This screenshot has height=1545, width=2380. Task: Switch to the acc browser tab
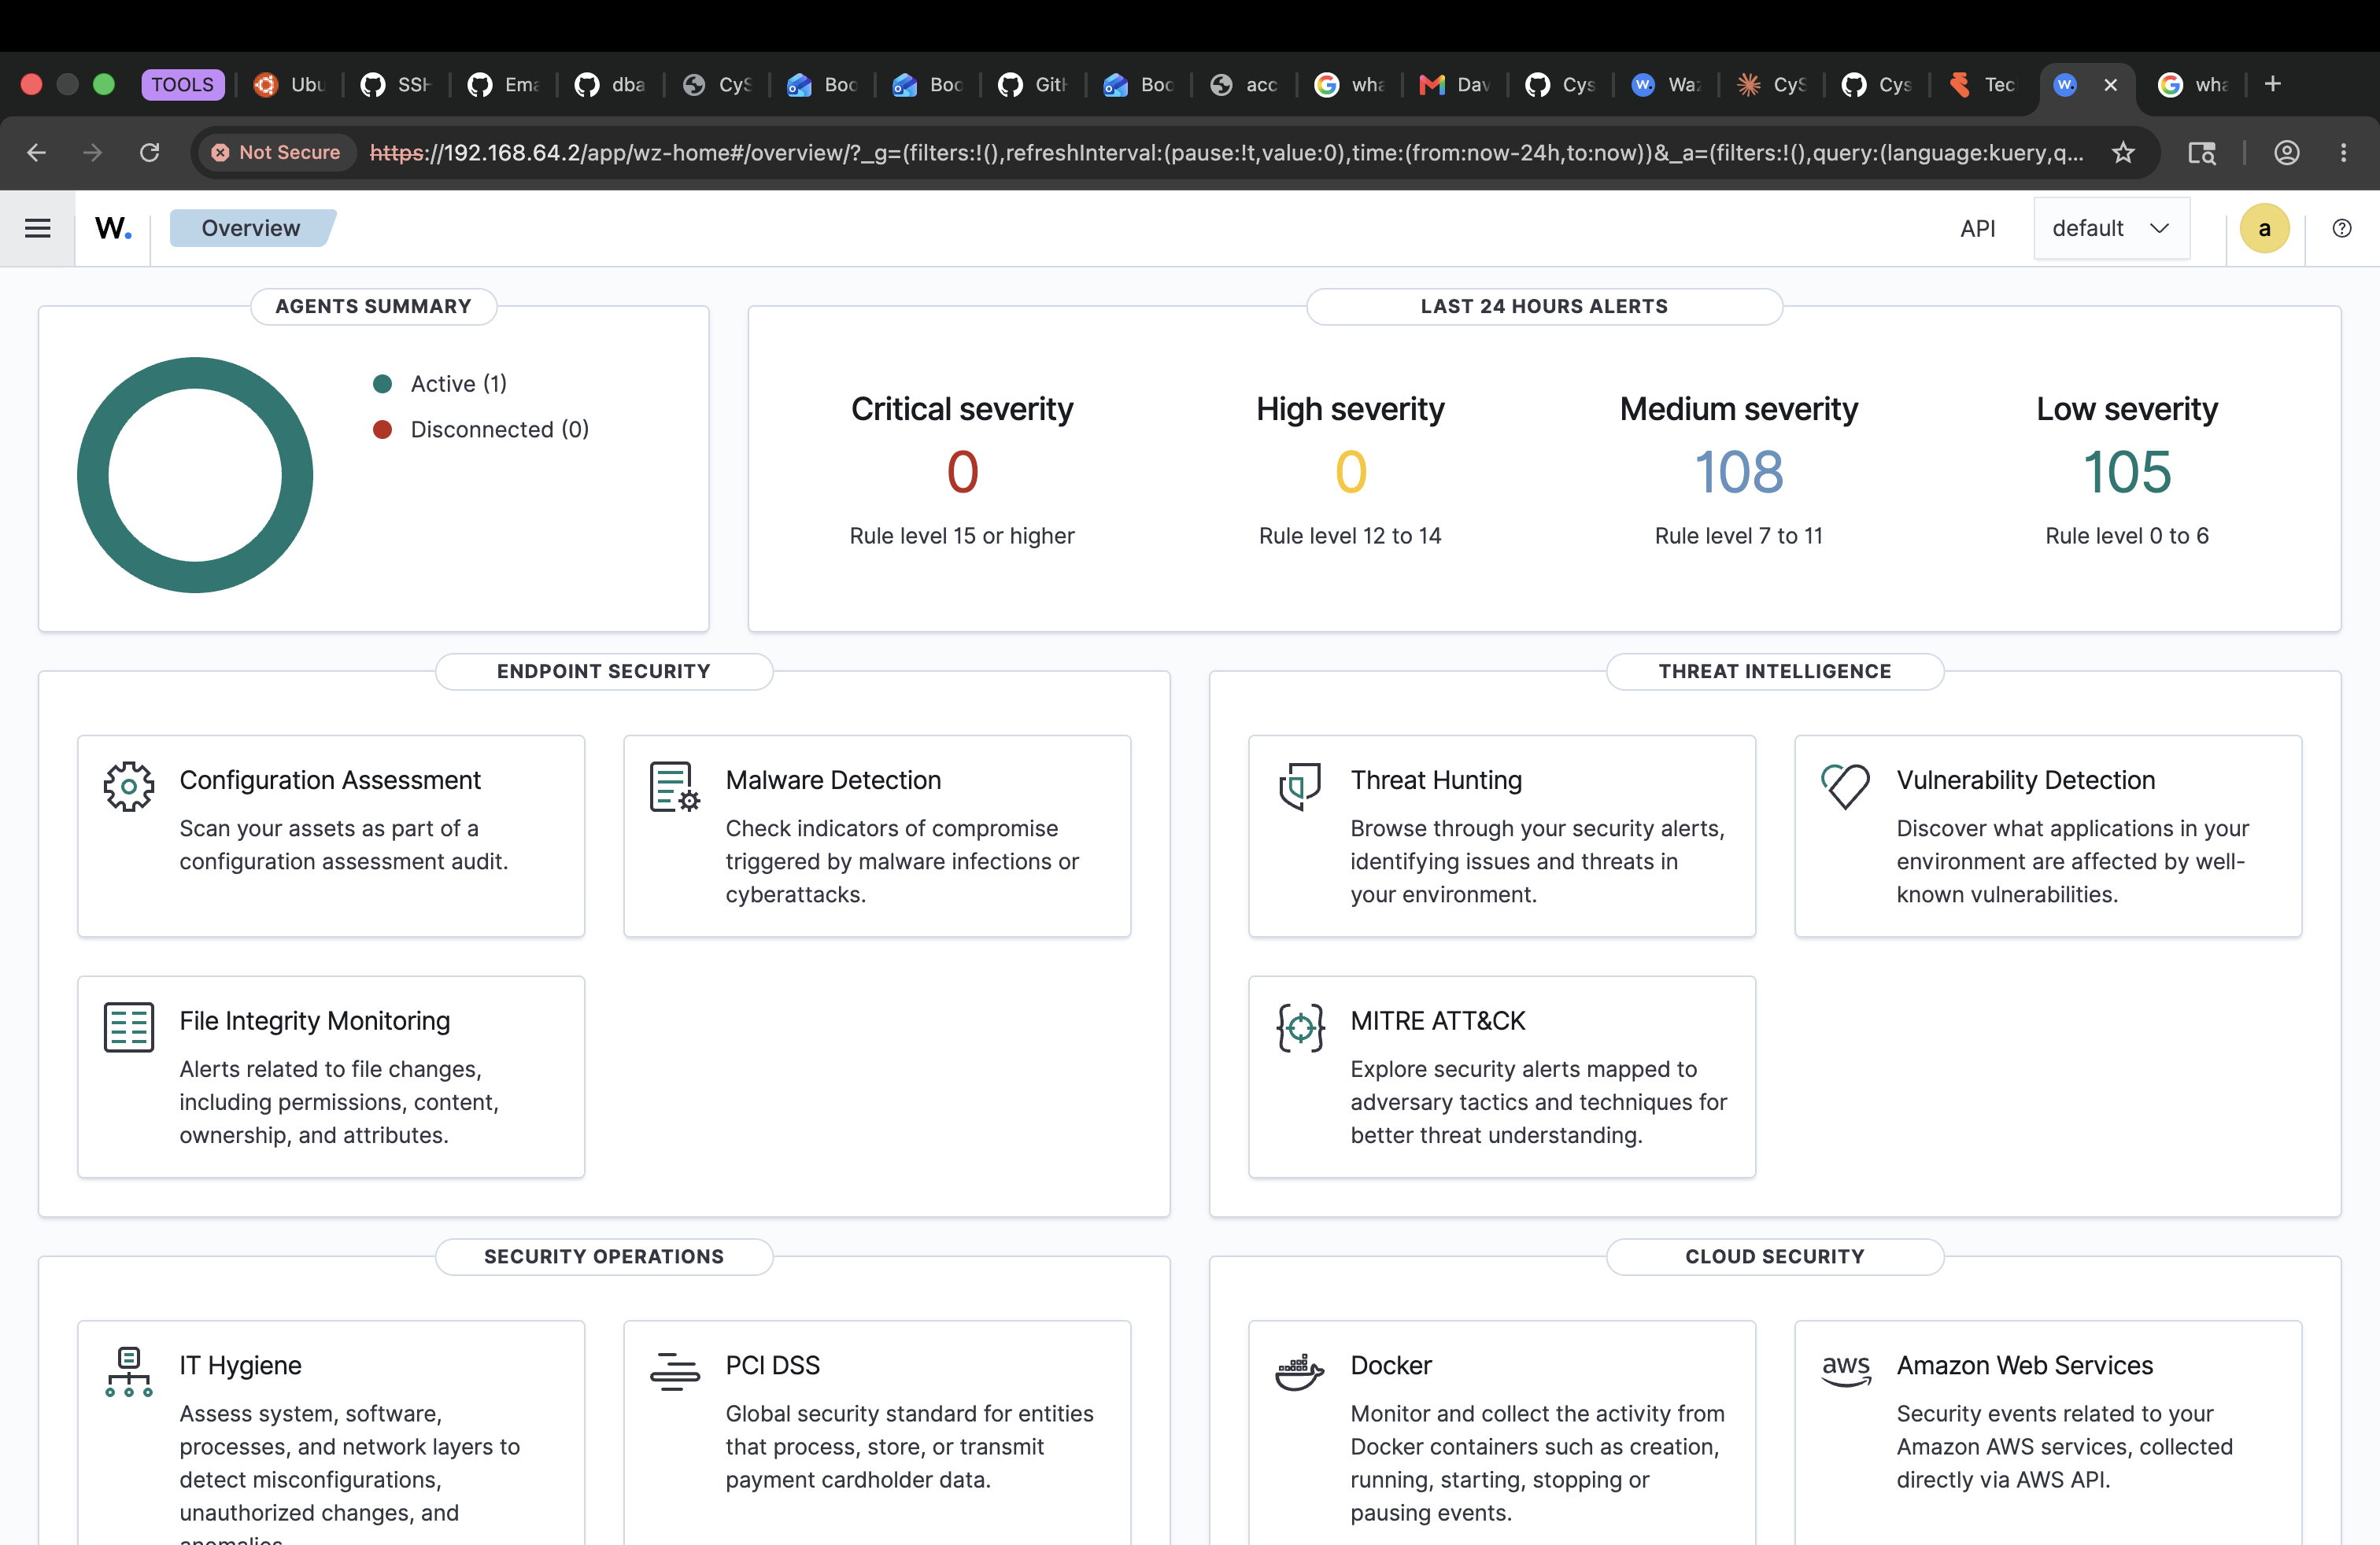[x=1244, y=84]
